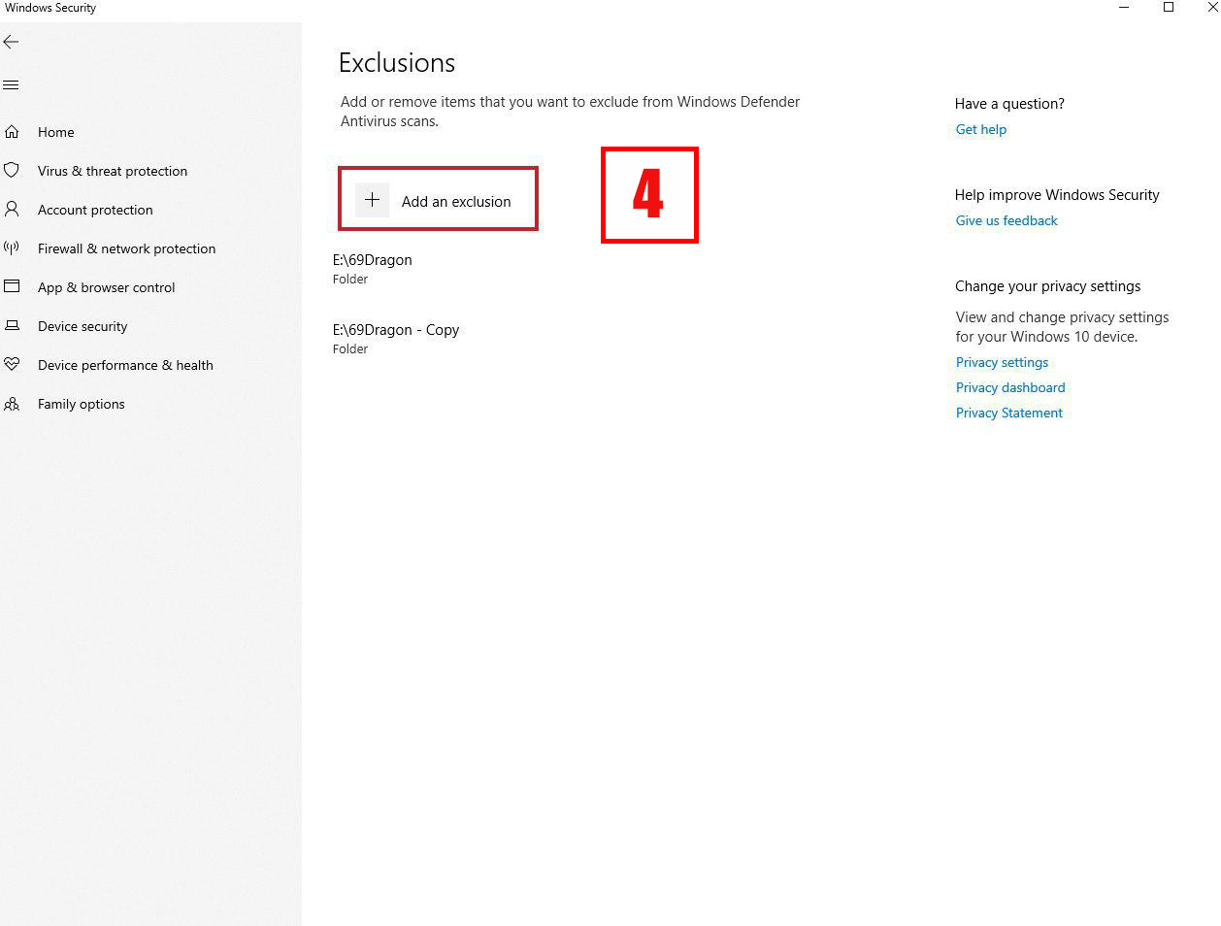
Task: Open the Get help link
Action: point(980,129)
